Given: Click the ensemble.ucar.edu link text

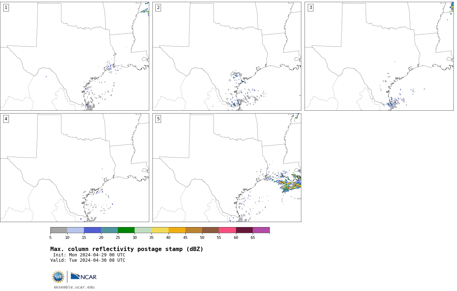Looking at the screenshot, I should (74, 287).
